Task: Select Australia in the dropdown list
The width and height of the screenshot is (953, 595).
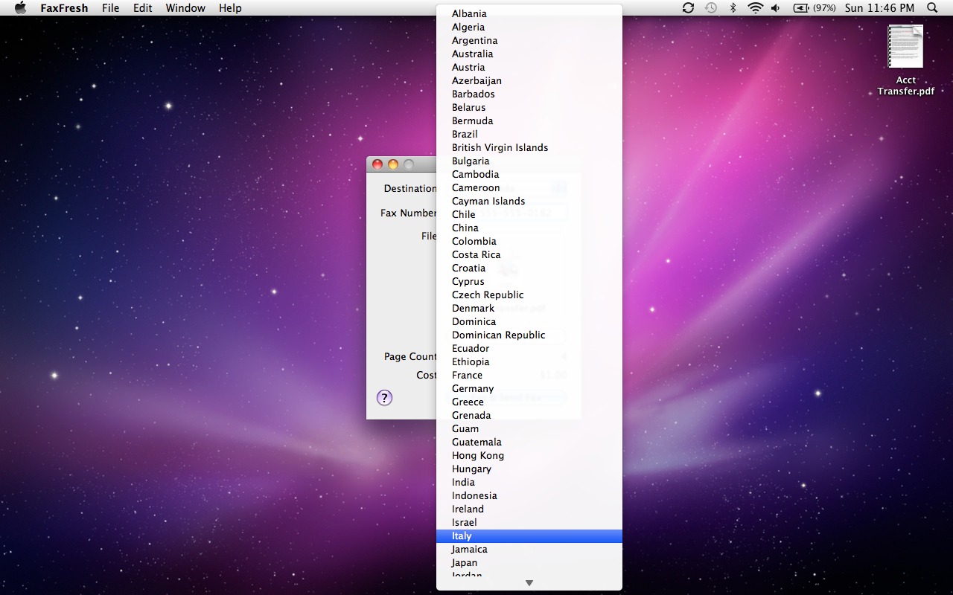Action: click(x=529, y=54)
